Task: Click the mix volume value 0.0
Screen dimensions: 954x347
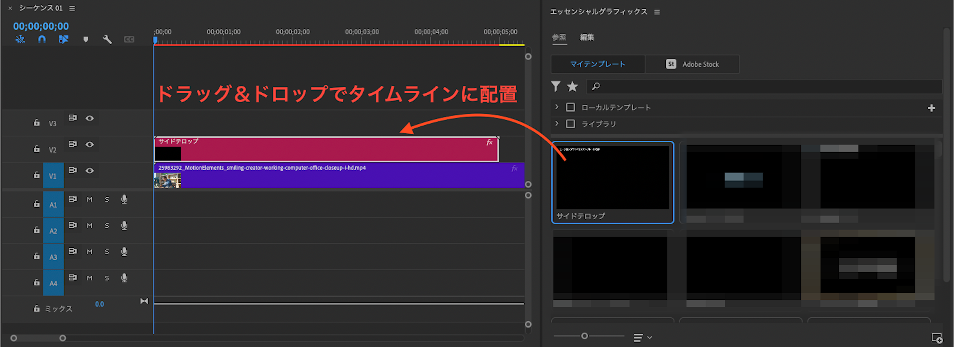Action: click(99, 304)
